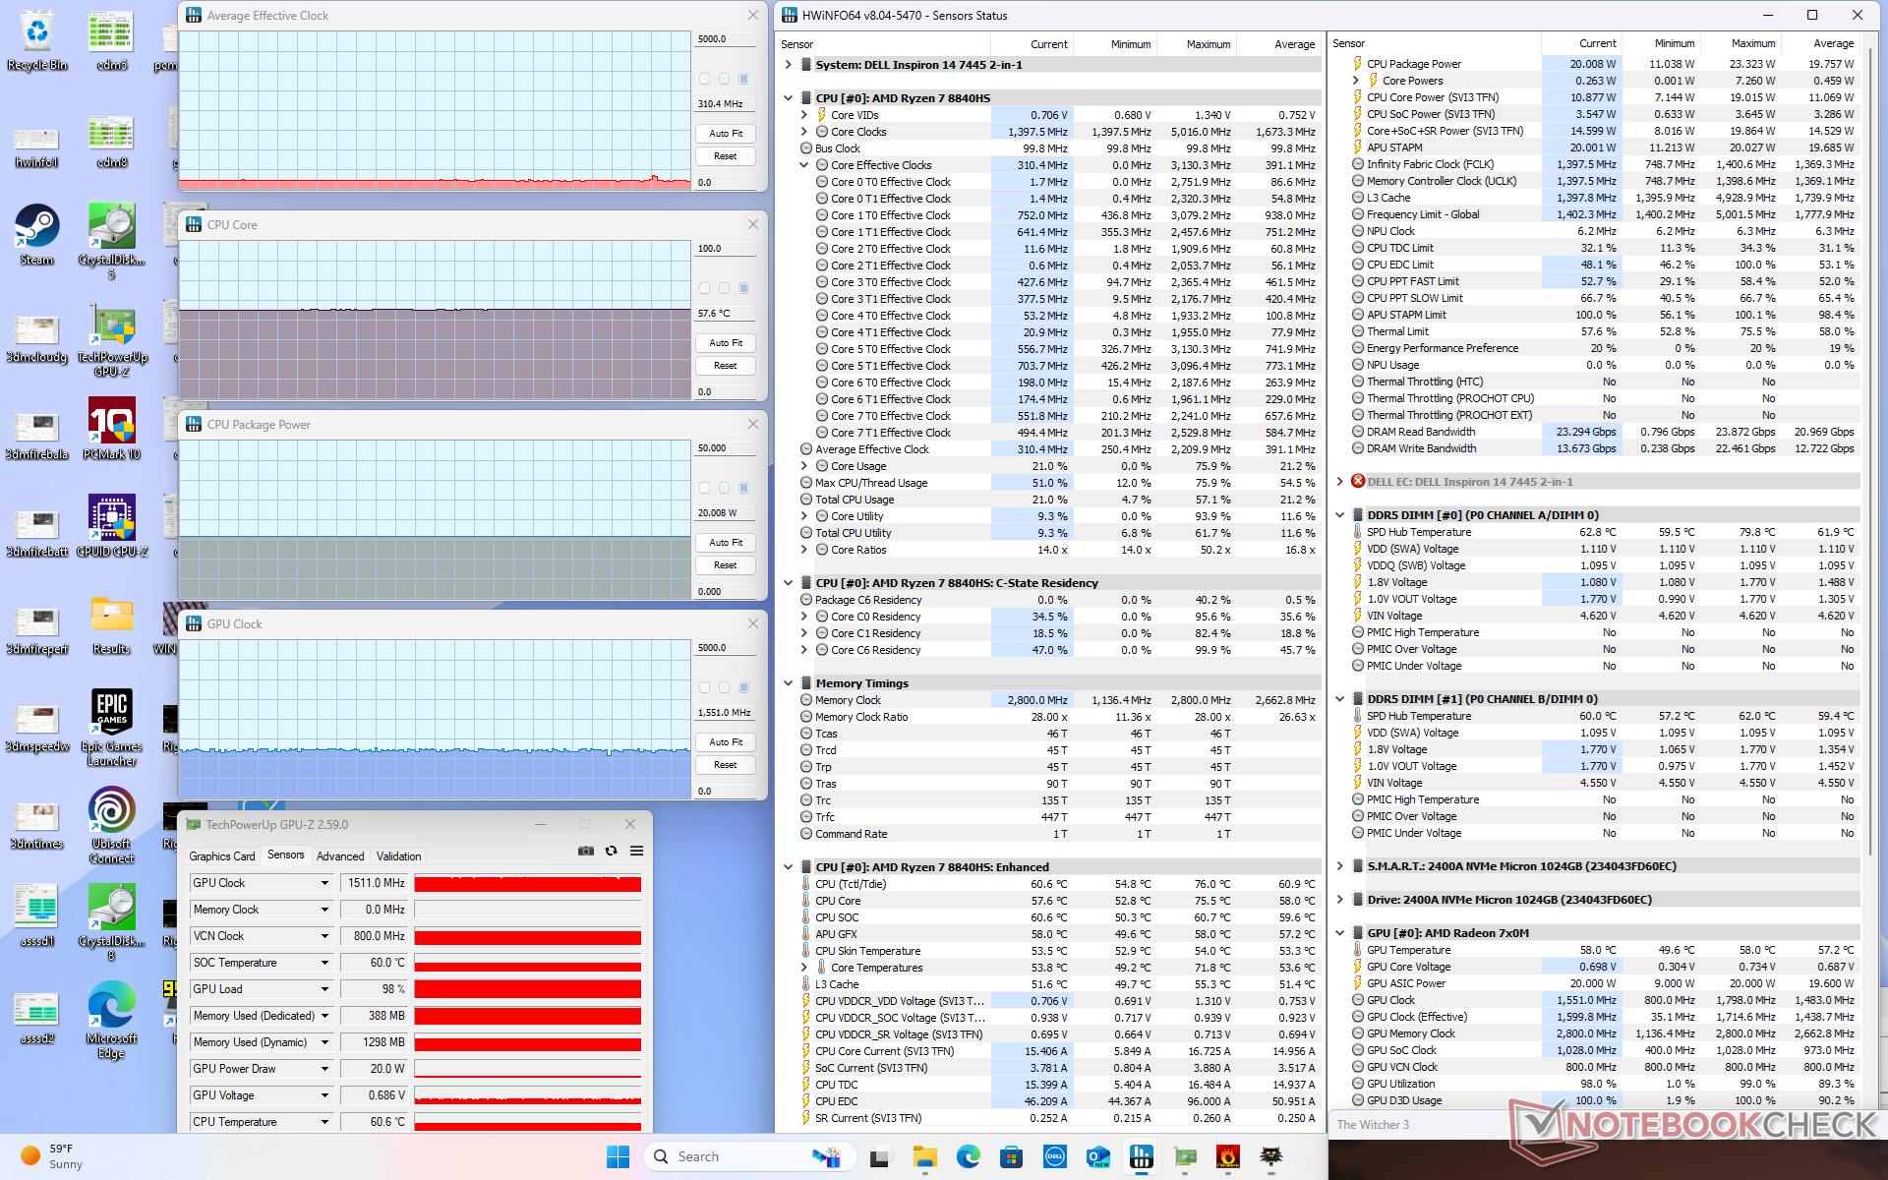The width and height of the screenshot is (1888, 1180).
Task: Click HWiNFO icon in taskbar
Action: (x=1141, y=1156)
